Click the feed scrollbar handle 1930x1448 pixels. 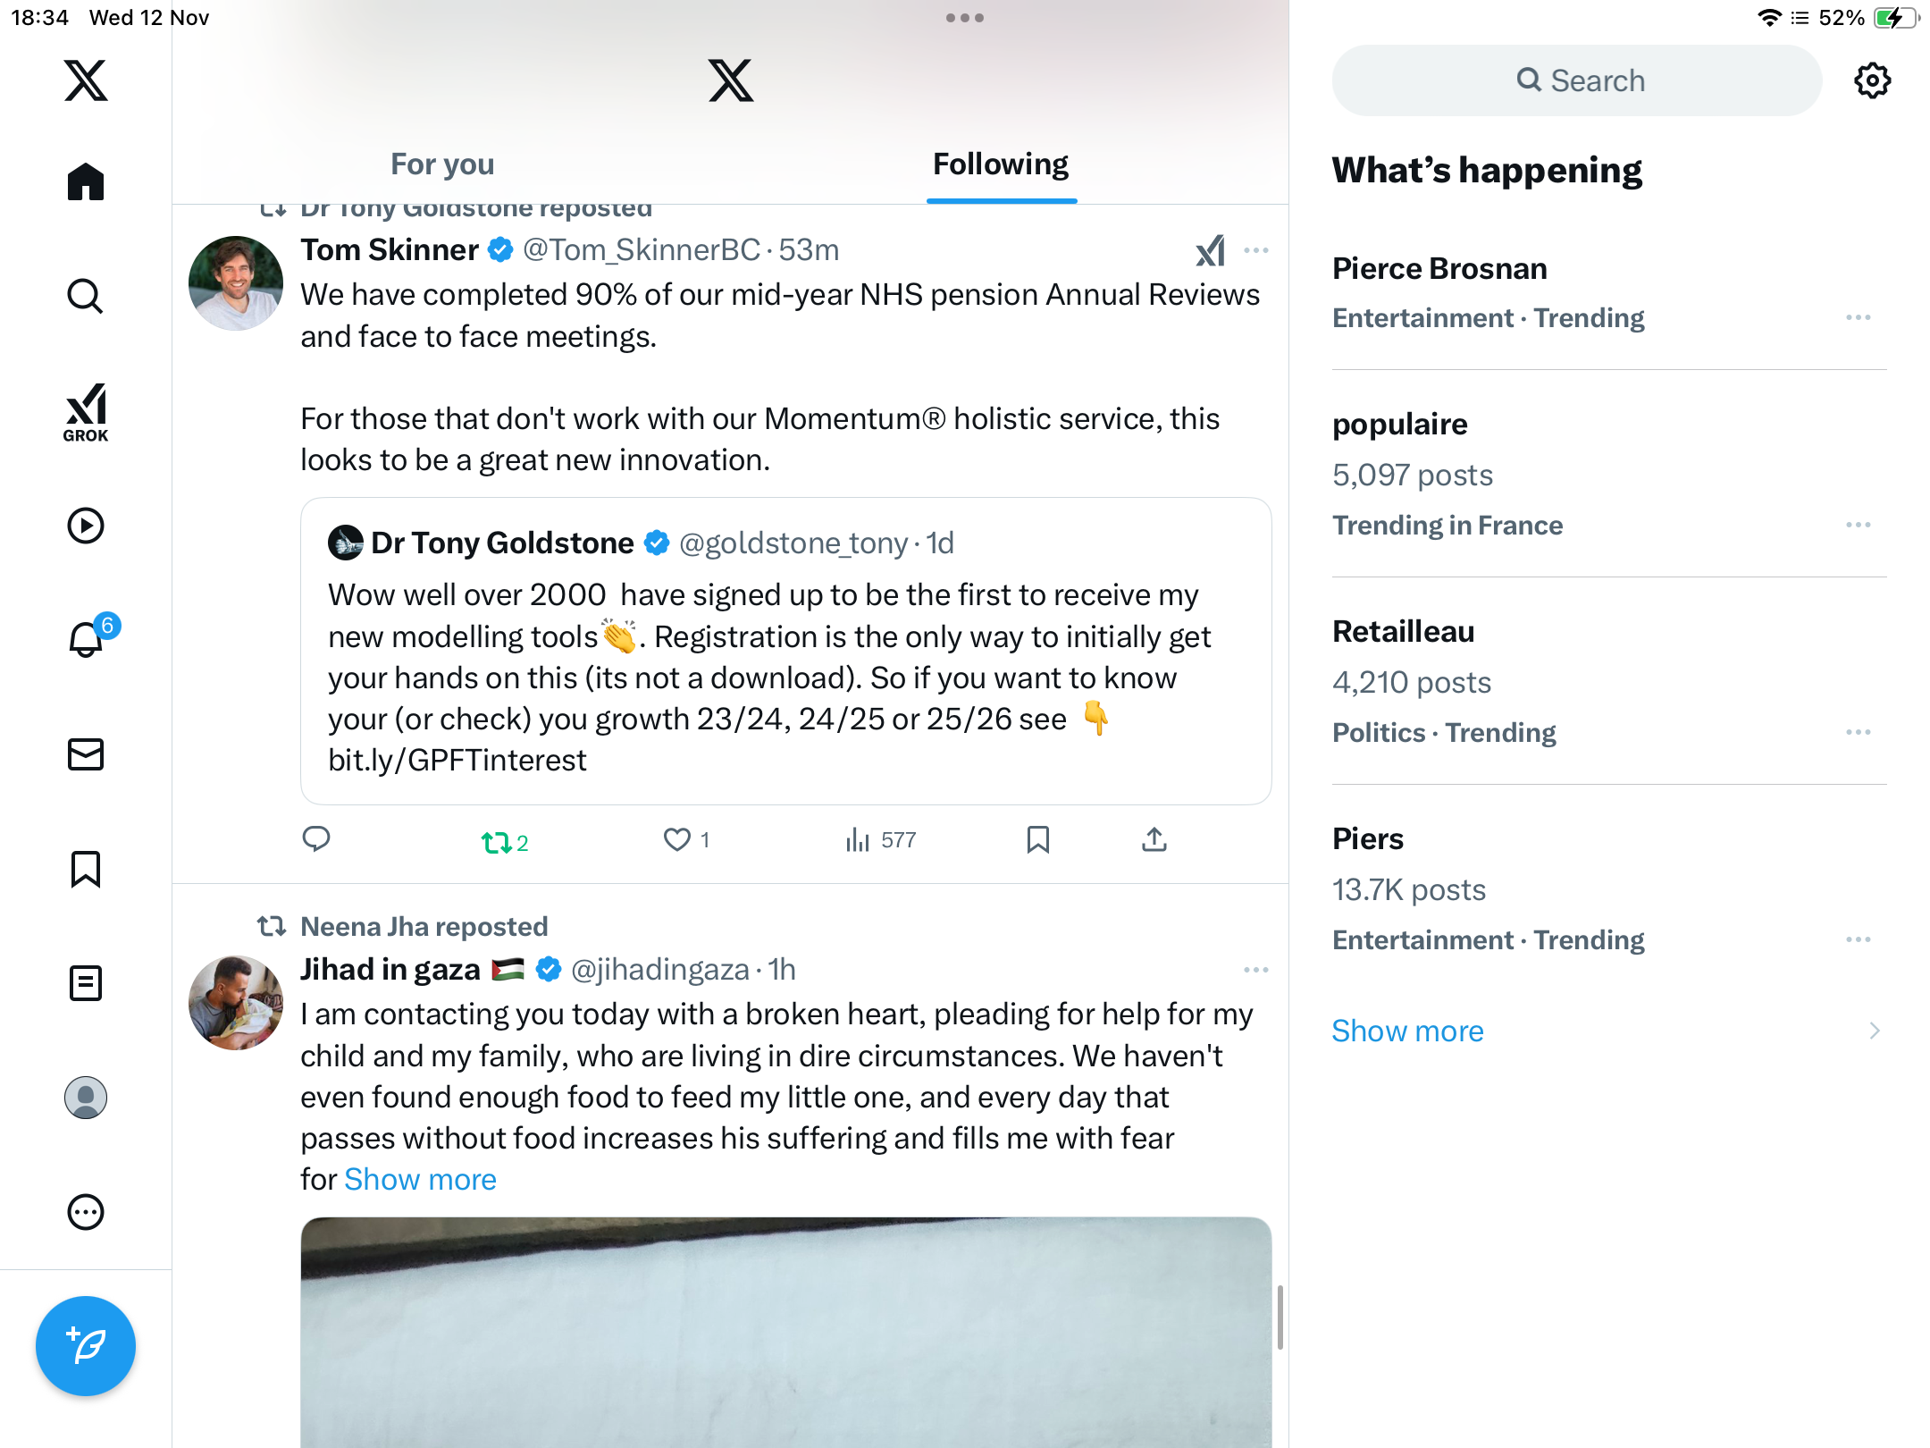click(1280, 1316)
